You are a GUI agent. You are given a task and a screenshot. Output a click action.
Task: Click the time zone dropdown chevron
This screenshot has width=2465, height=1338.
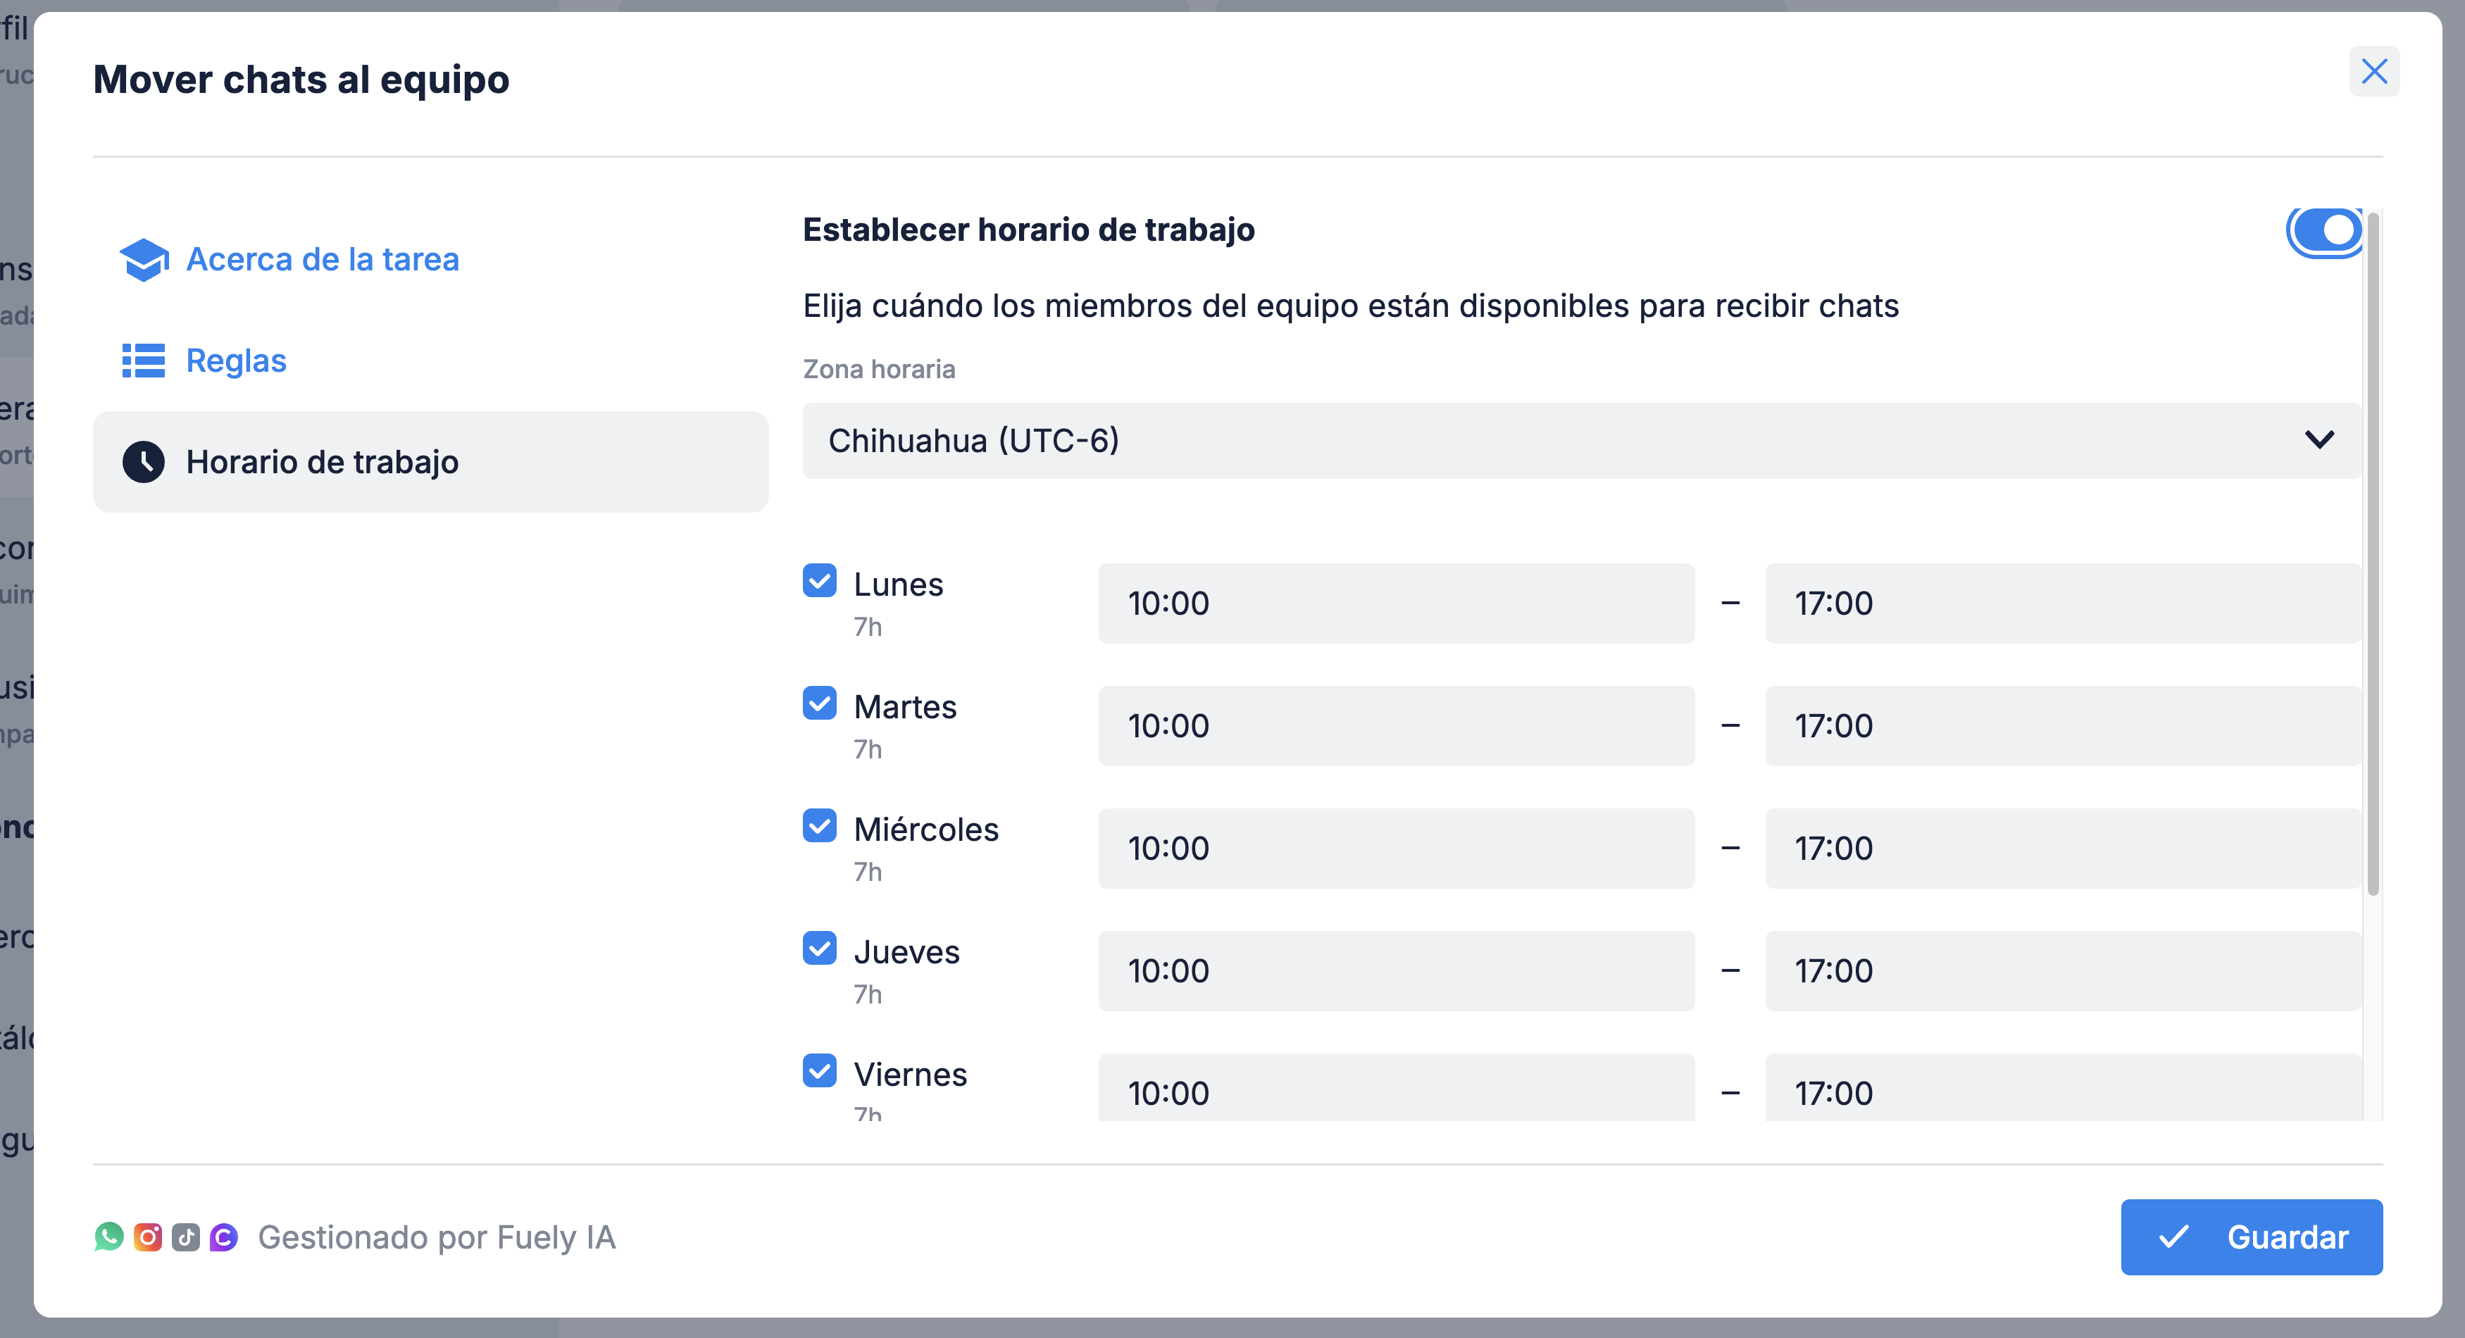click(2319, 440)
